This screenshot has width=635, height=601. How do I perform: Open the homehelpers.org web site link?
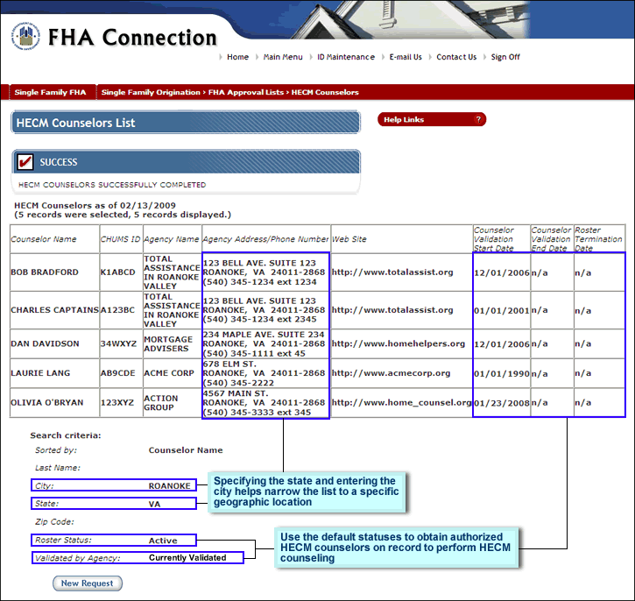(x=399, y=343)
